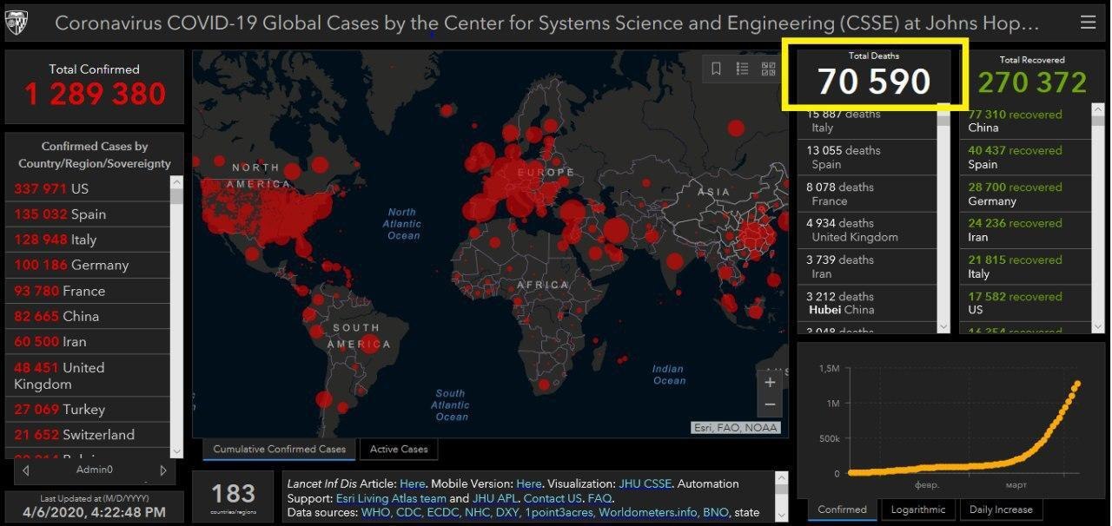Select Spain with 135 032 confirmed cases
Viewport: 1112px width, 526px height.
(x=88, y=214)
